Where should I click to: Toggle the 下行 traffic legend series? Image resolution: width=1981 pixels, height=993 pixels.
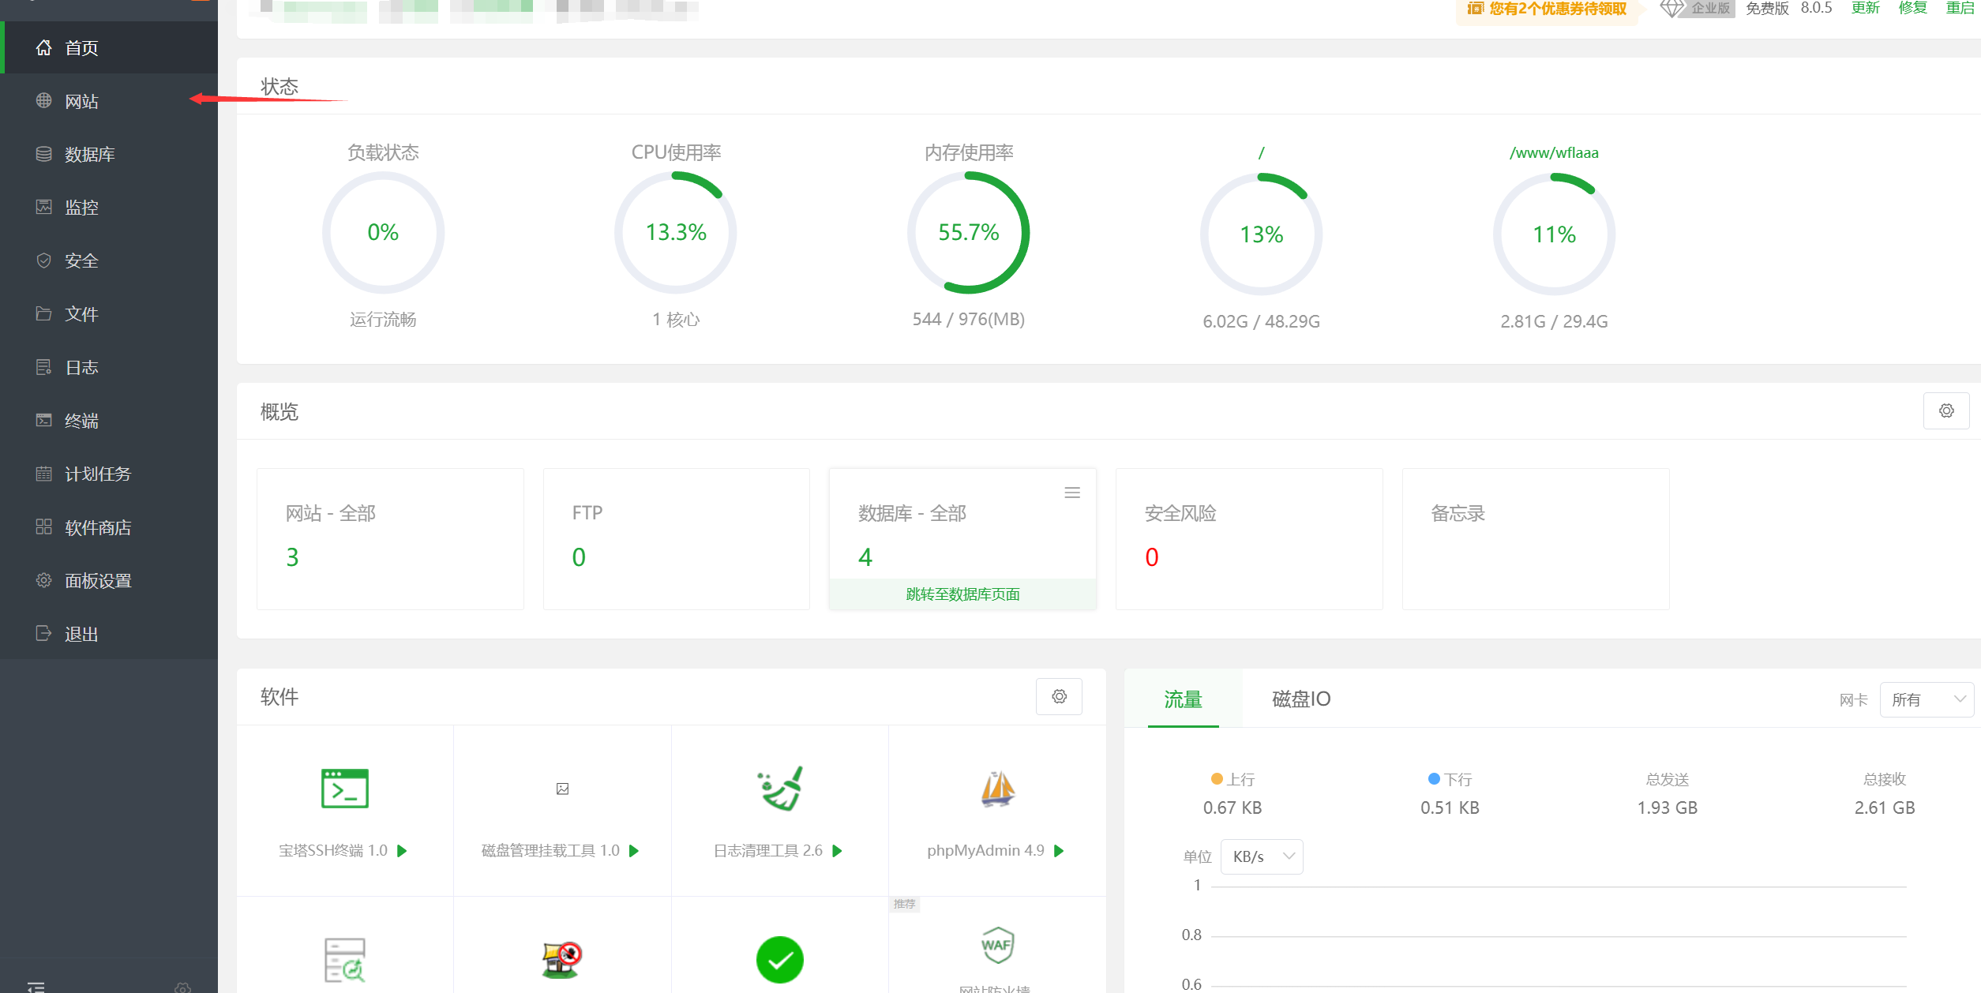coord(1450,779)
